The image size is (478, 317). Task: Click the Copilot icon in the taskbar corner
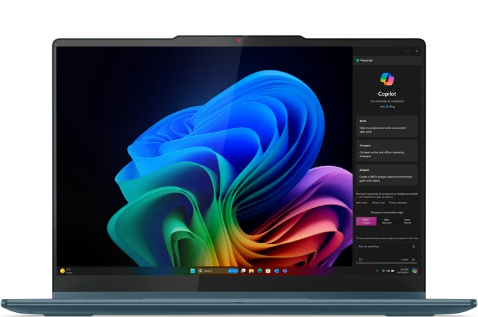point(414,271)
